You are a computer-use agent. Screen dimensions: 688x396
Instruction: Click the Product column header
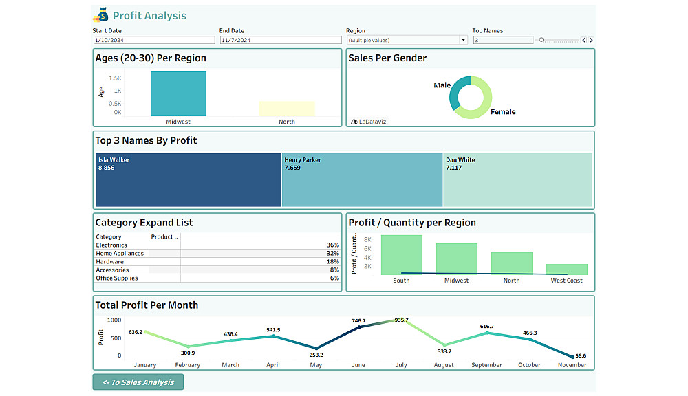(164, 236)
